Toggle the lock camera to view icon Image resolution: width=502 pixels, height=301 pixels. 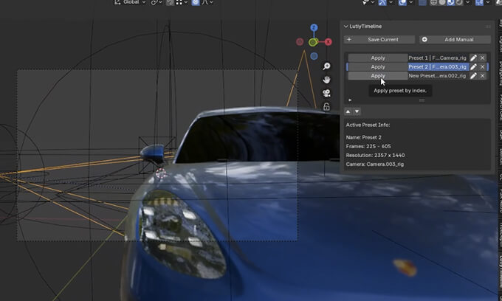click(x=326, y=106)
